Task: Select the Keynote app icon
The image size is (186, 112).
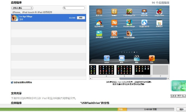Action: [x=144, y=12]
